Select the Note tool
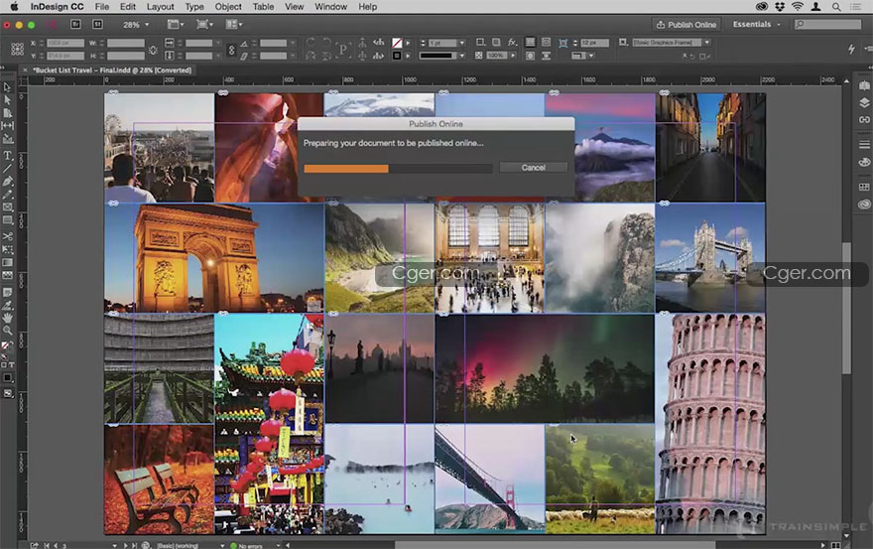Viewport: 873px width, 549px height. pos(7,292)
